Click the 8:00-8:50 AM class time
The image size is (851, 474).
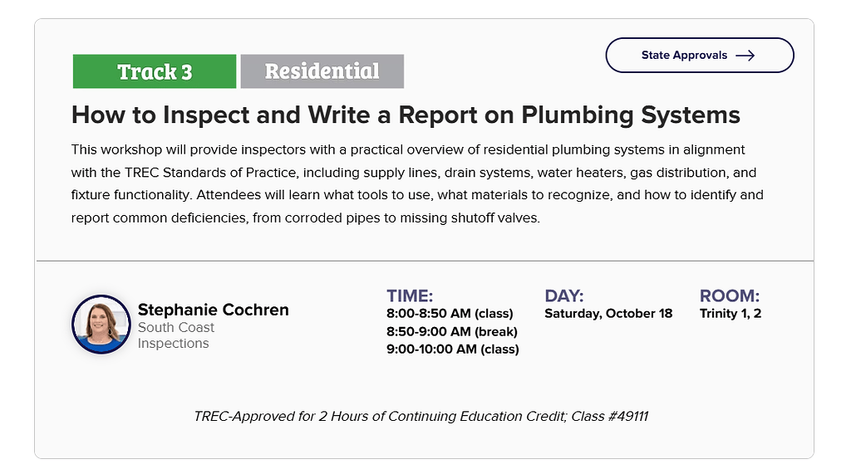450,314
